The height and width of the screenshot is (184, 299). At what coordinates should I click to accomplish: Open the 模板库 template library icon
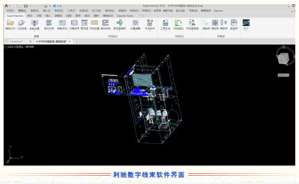coord(224,23)
